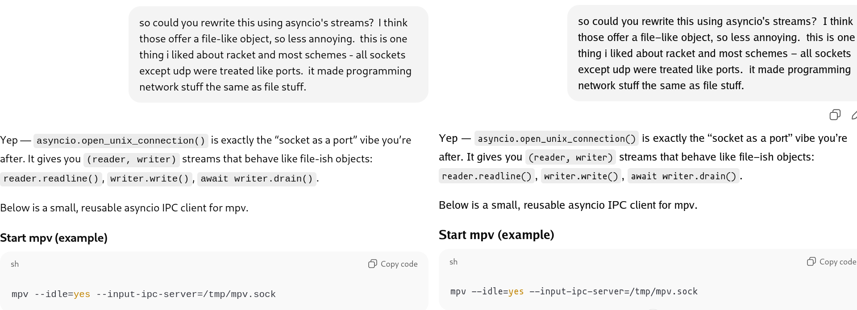Click the copy icon inside left Copy code button
The image size is (857, 310).
(372, 264)
